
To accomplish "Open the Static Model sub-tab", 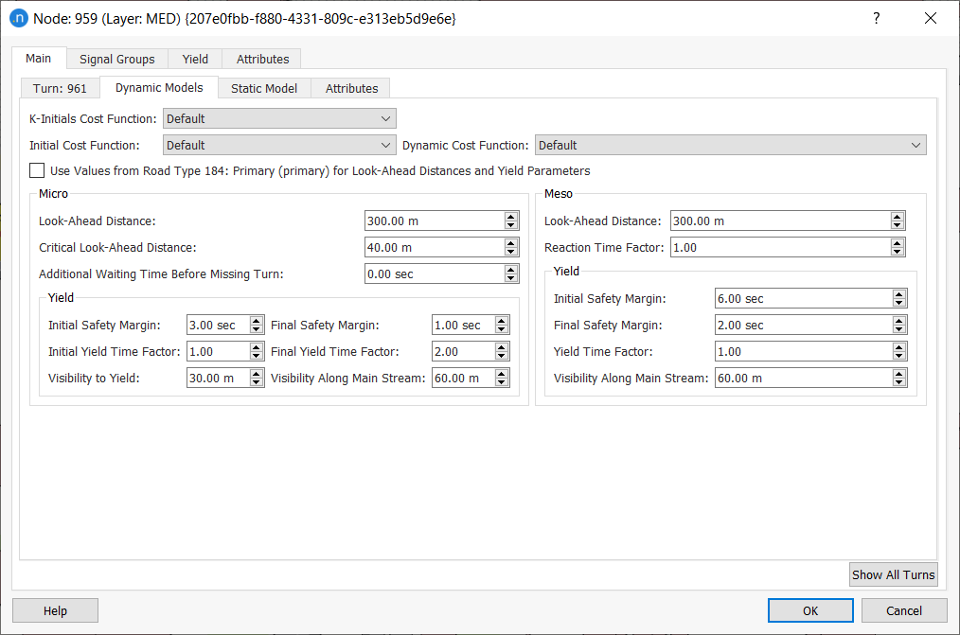I will pos(264,87).
